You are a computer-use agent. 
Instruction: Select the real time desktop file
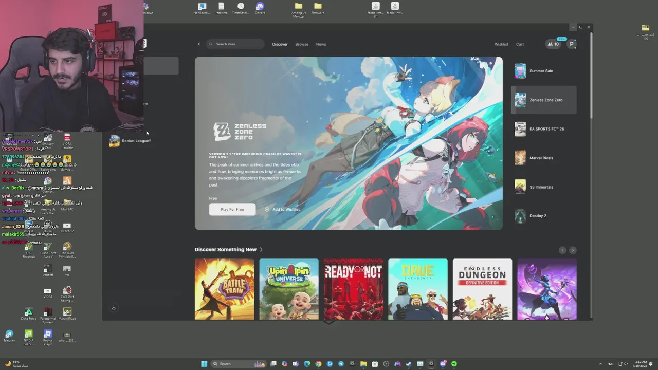(222, 8)
